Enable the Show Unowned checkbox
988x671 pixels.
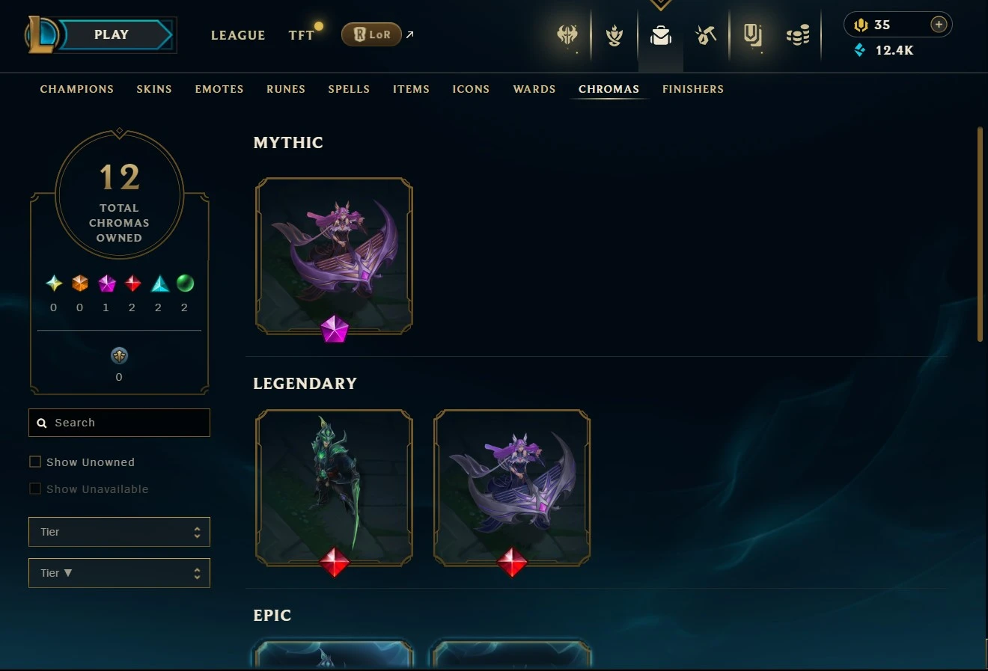35,462
